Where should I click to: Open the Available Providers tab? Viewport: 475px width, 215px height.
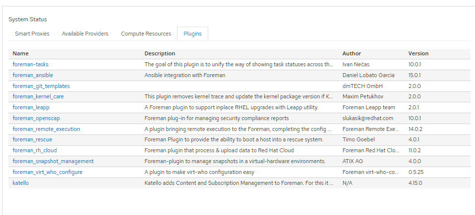pos(85,34)
